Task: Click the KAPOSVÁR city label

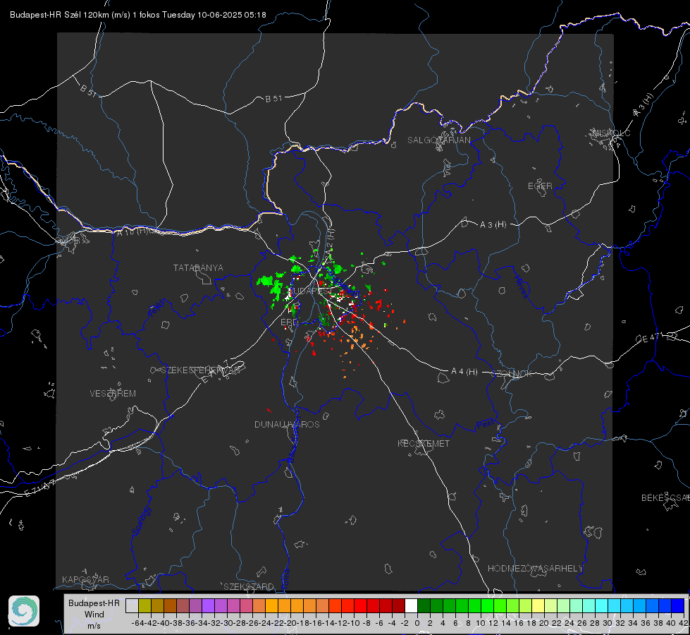Action: point(85,579)
